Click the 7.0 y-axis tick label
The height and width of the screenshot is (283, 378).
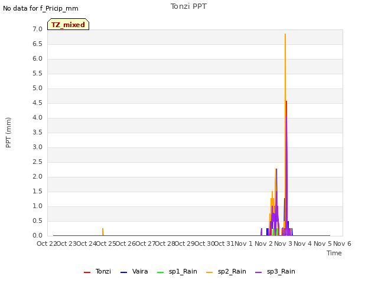(37, 29)
